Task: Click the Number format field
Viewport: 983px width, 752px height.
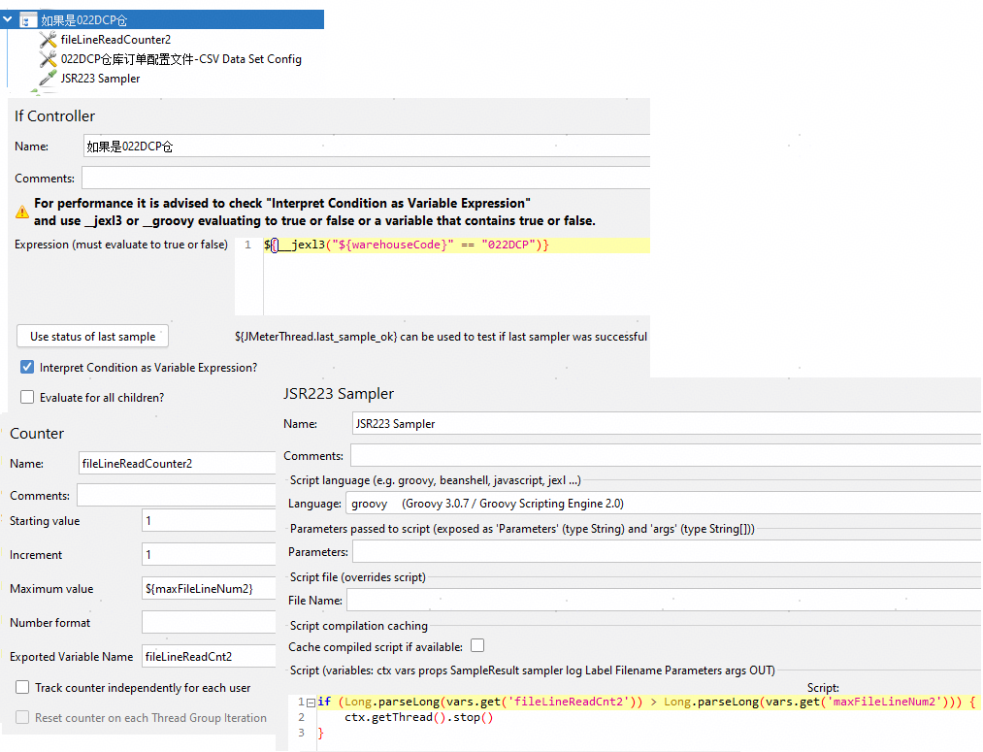Action: click(209, 622)
